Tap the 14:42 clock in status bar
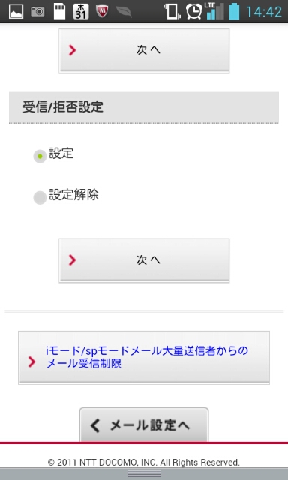Image resolution: width=288 pixels, height=480 pixels. 264,12
